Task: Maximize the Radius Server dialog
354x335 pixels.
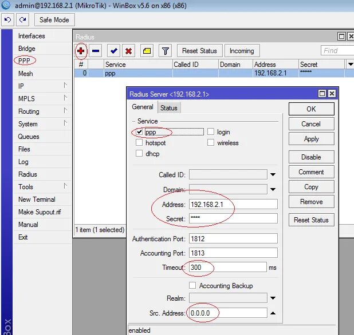Action: pyautogui.click(x=322, y=94)
